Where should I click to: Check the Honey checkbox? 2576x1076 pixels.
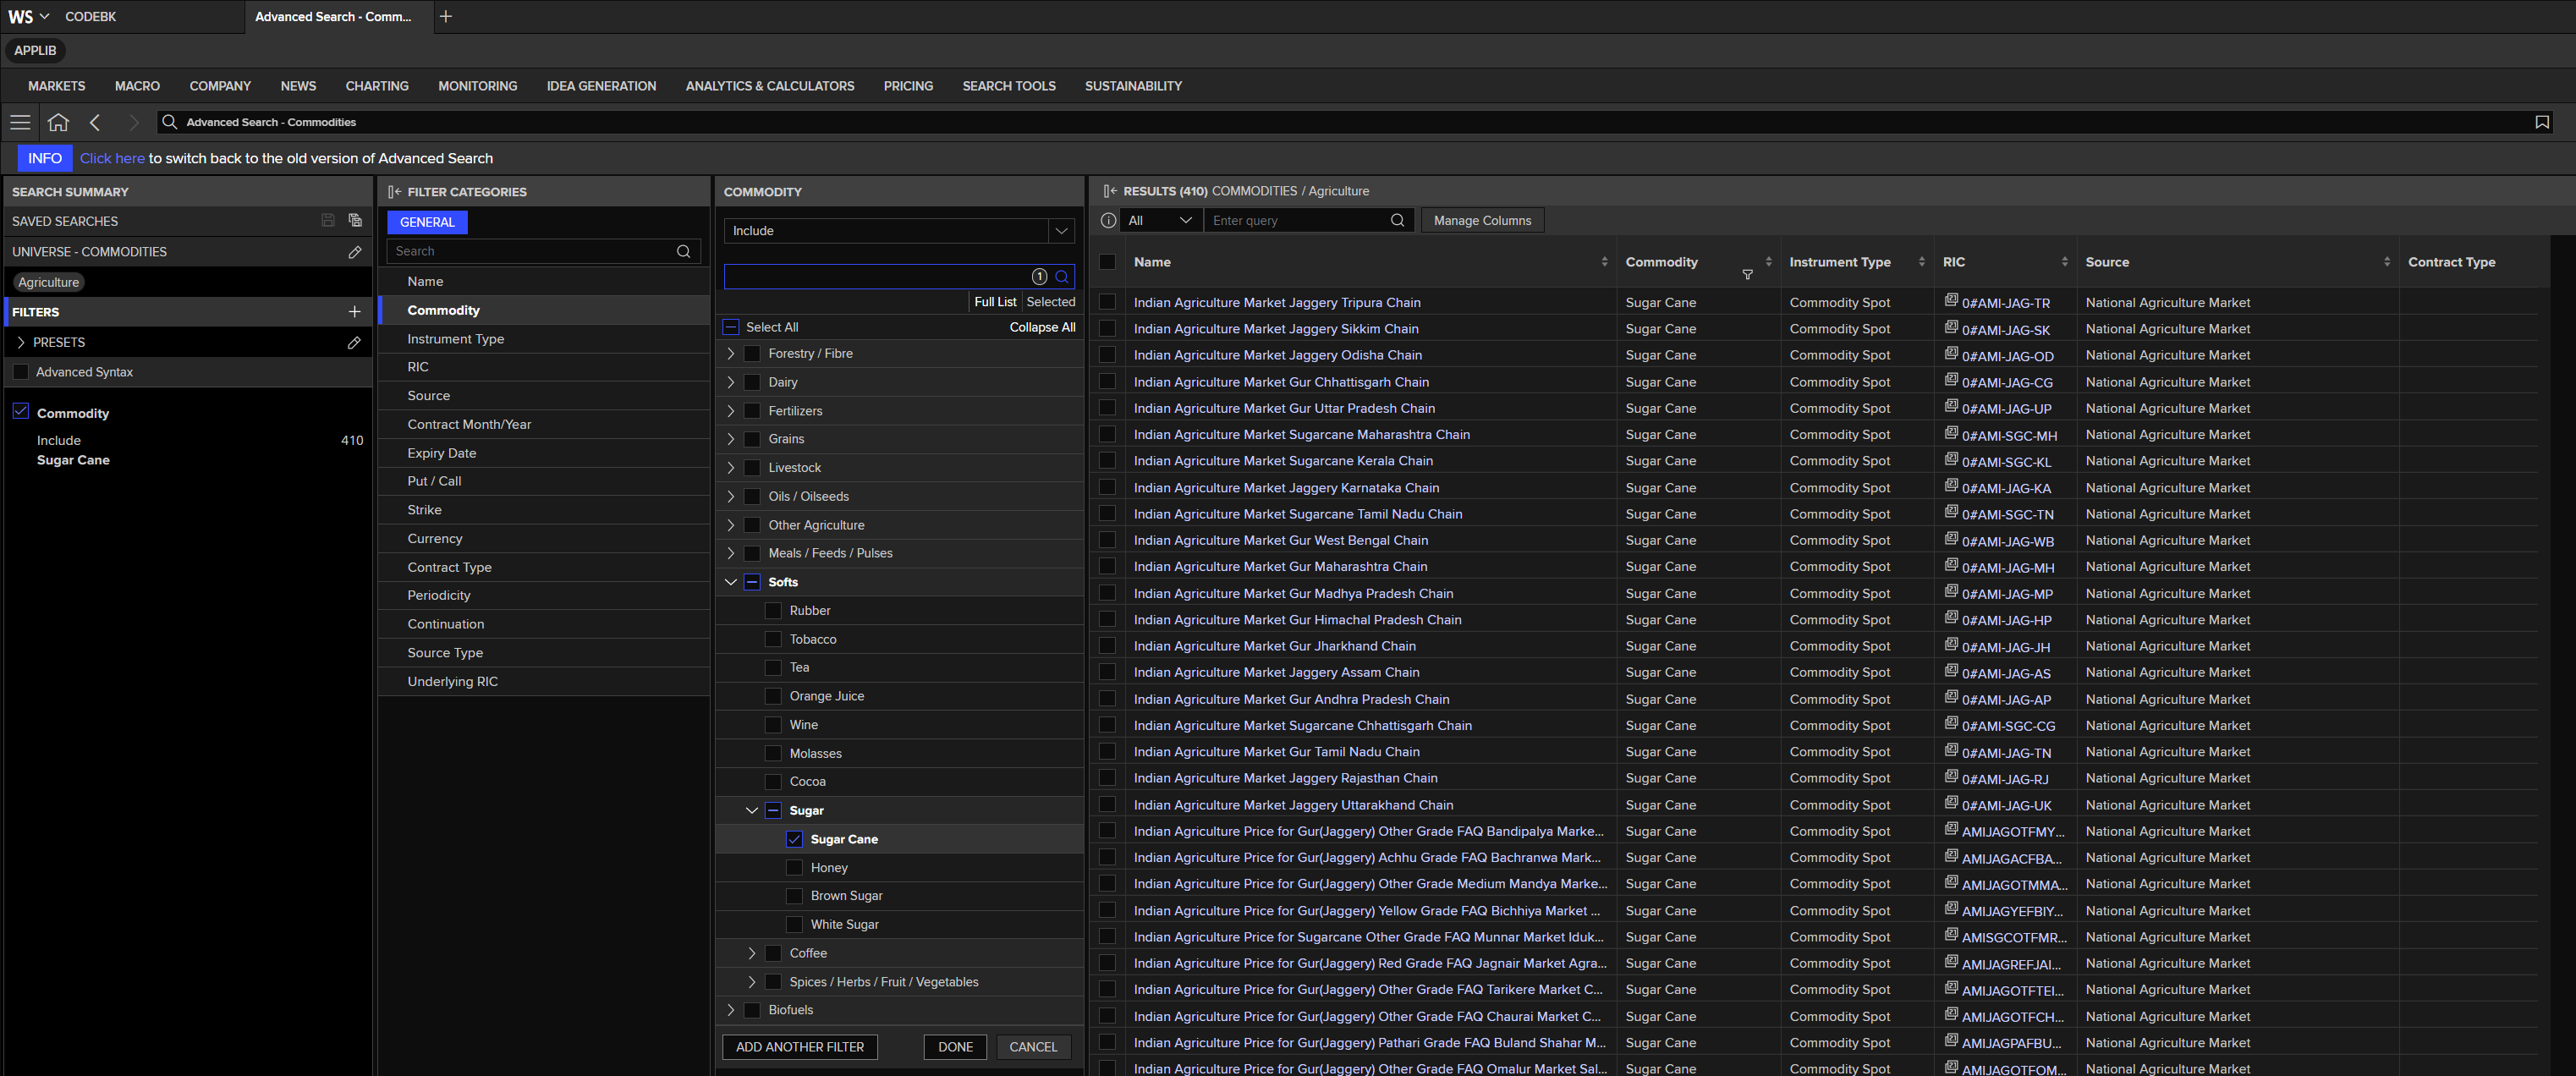[794, 867]
